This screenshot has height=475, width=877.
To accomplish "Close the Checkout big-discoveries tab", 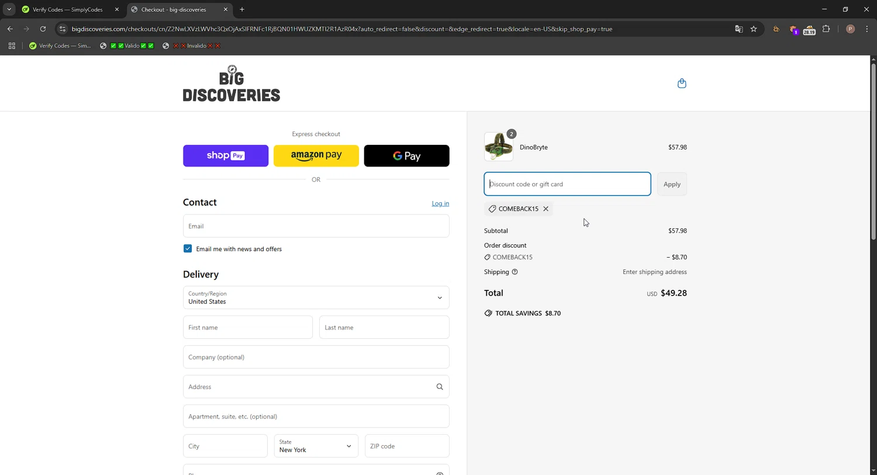I will click(225, 9).
